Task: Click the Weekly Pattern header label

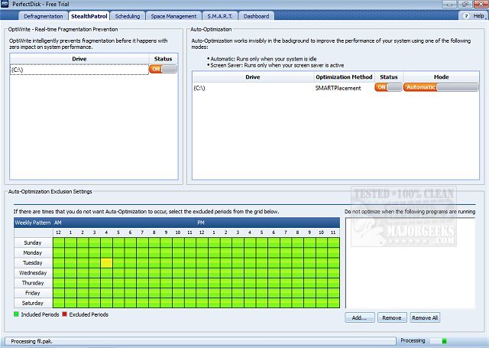Action: coord(33,223)
